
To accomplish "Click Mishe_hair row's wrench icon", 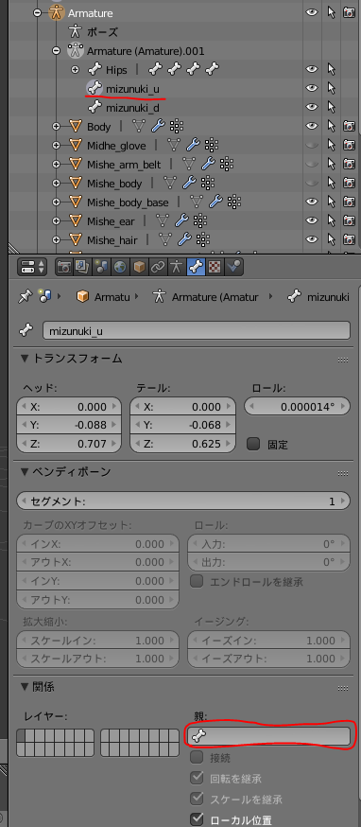I will (x=184, y=240).
